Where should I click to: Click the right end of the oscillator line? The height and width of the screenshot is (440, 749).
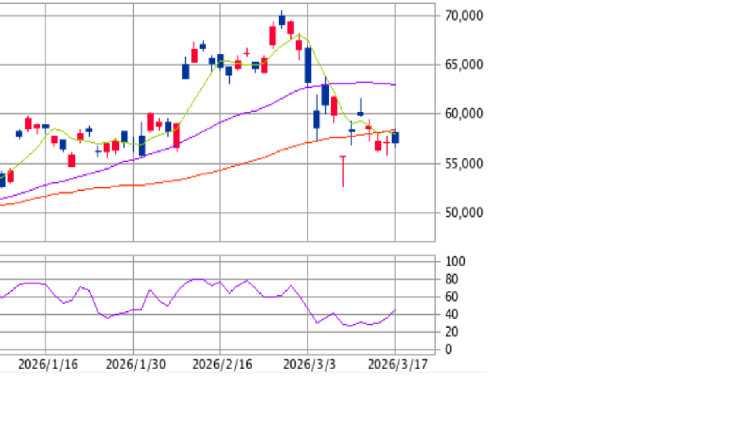click(396, 310)
